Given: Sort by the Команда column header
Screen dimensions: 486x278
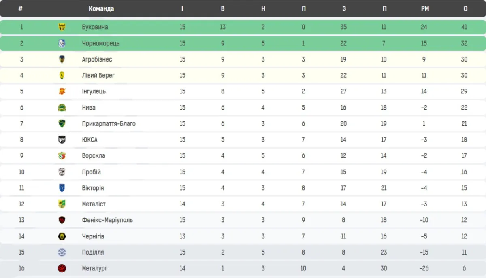Looking at the screenshot, I should pyautogui.click(x=101, y=8).
